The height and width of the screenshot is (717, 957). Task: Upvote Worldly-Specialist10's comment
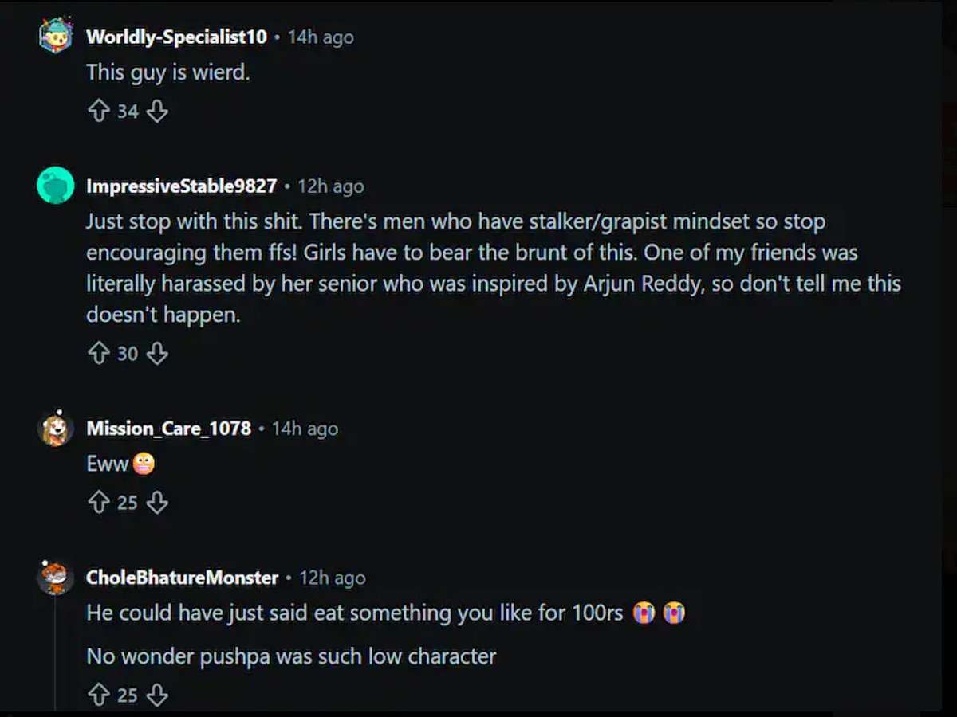click(99, 112)
